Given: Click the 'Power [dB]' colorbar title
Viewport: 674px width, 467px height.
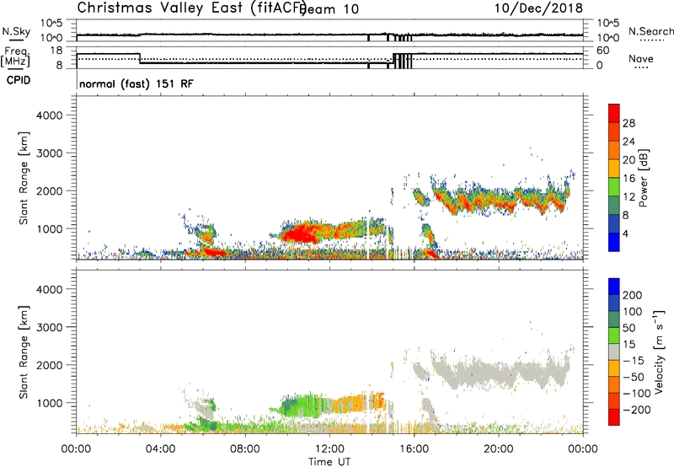Looking at the screenshot, I should pyautogui.click(x=643, y=178).
